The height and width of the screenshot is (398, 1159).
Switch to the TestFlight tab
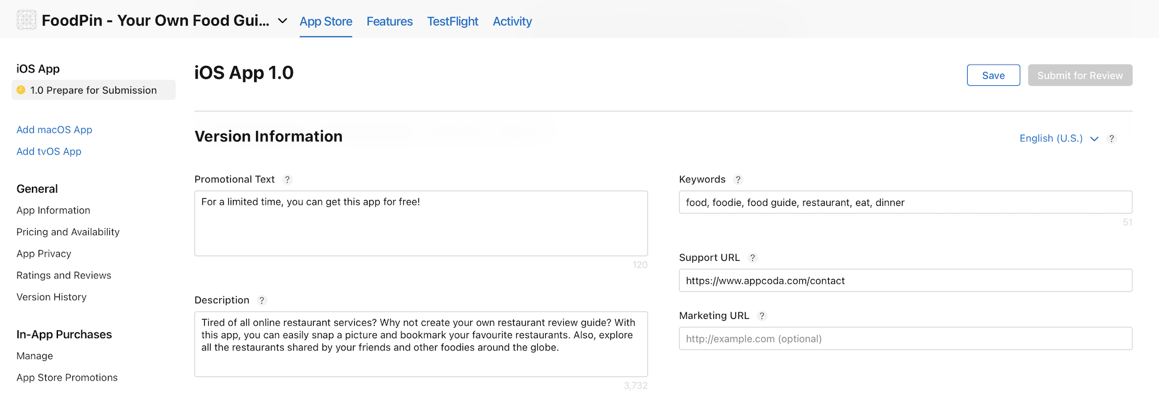[452, 21]
